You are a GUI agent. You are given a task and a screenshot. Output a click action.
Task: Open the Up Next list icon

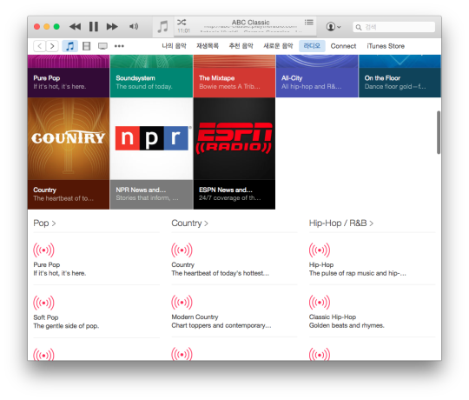pyautogui.click(x=308, y=22)
